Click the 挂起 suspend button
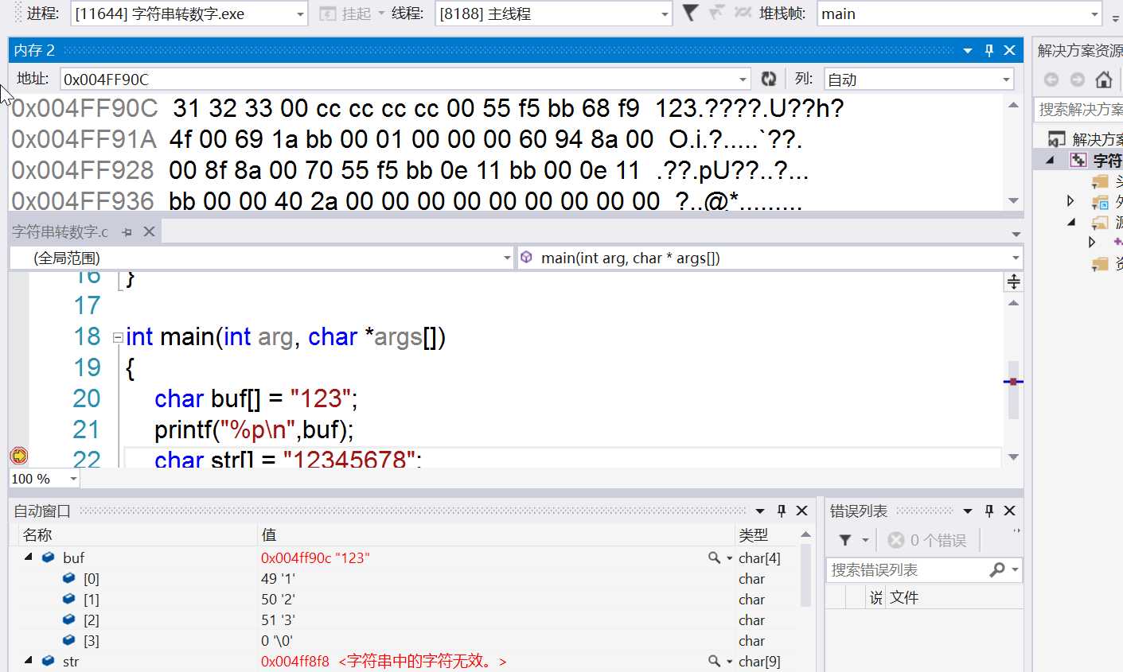Screen dimensions: 1123x672 tap(346, 14)
